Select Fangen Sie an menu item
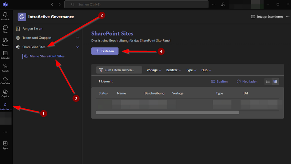This screenshot has height=164, width=291. coord(32,28)
